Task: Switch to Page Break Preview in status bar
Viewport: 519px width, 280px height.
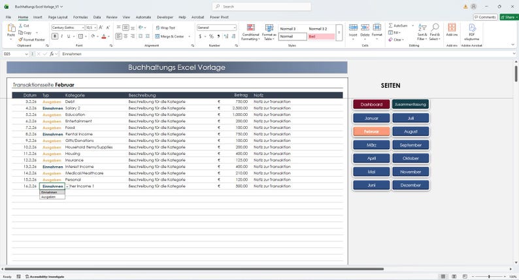Action: (465, 276)
